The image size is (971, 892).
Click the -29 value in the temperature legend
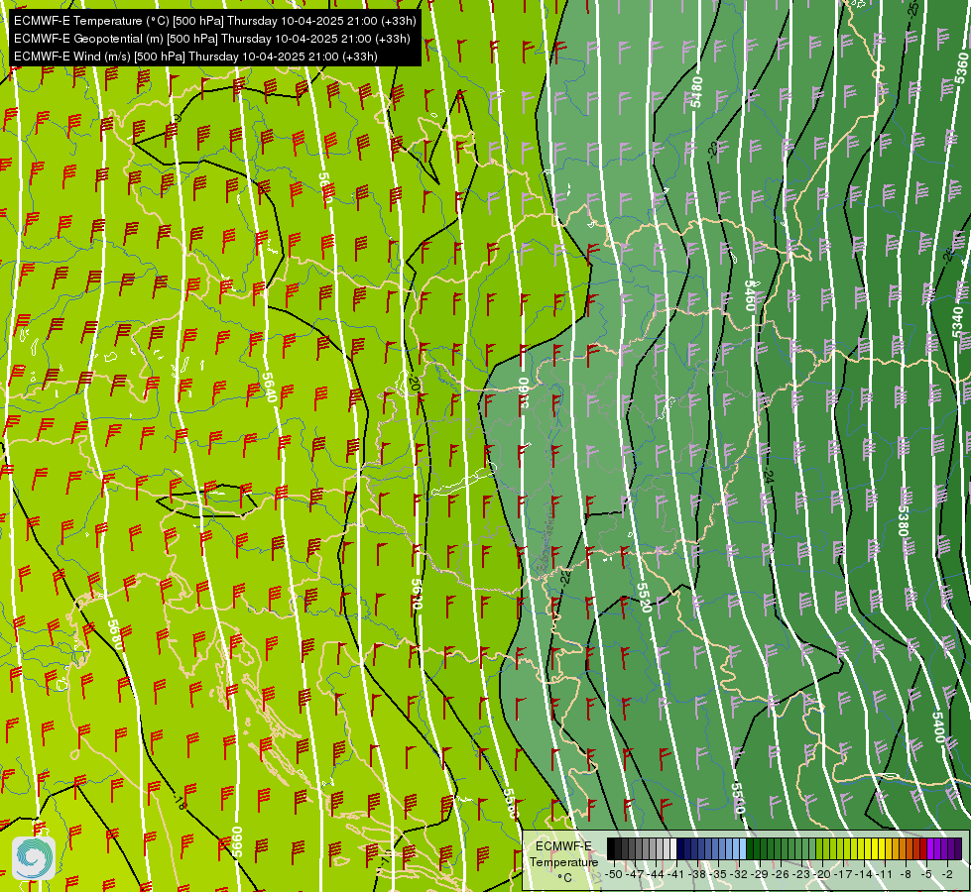(760, 874)
